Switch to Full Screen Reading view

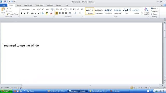[x=134, y=88]
